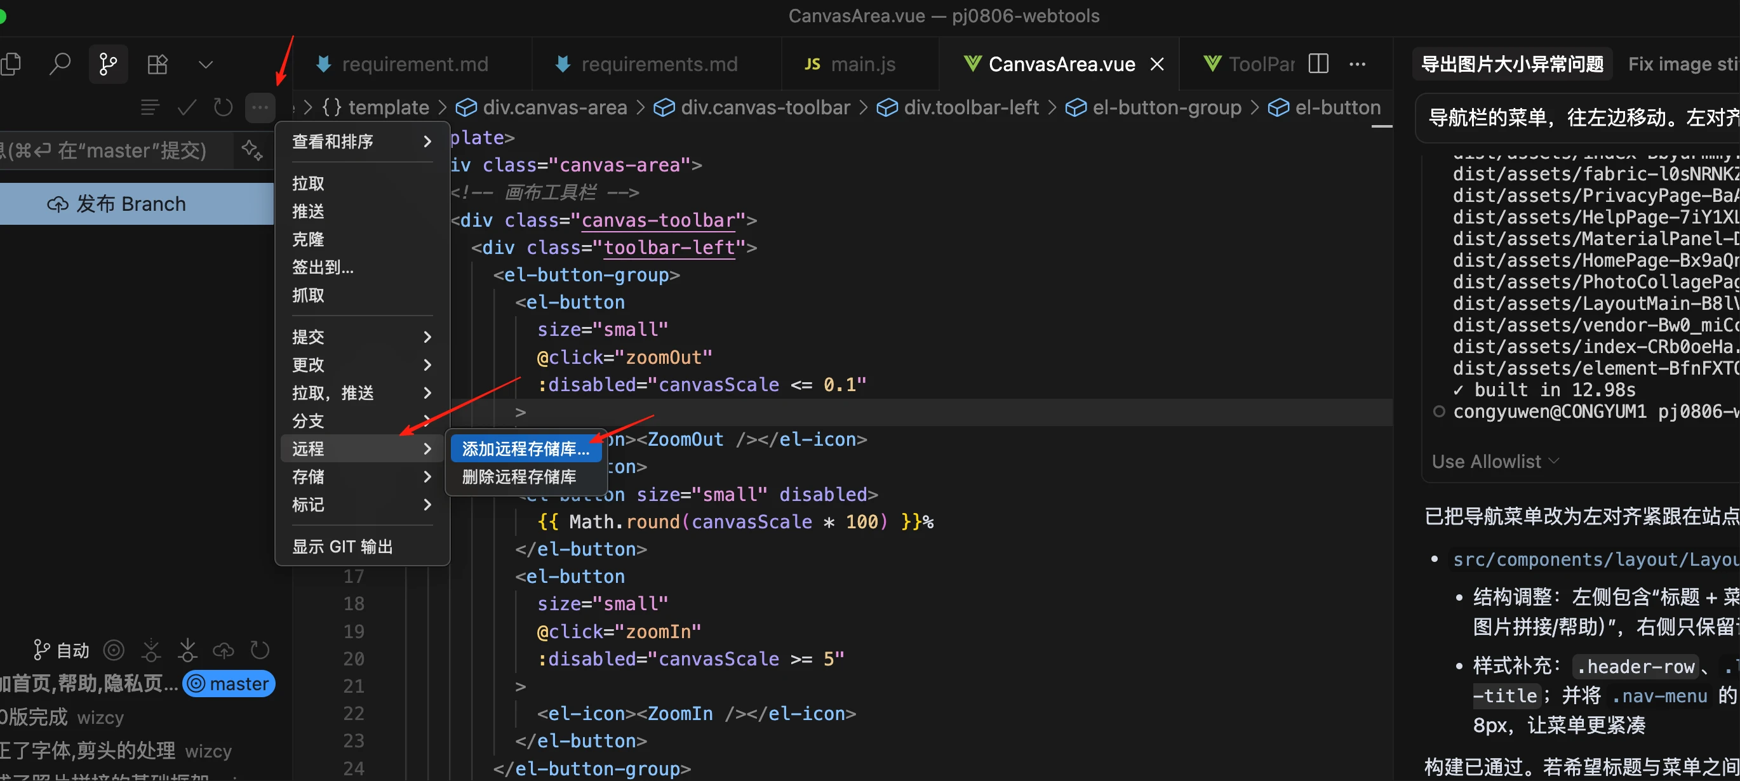Click the graph go-to-current target icon

[114, 650]
